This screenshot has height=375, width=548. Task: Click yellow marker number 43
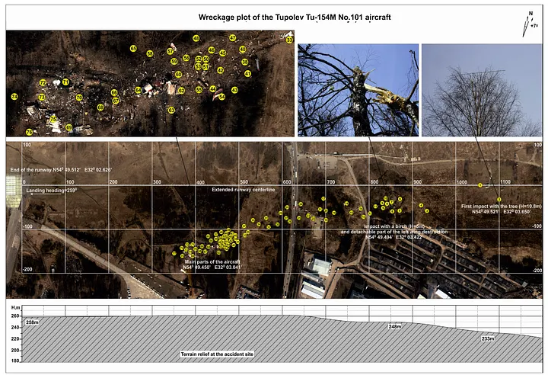[x=234, y=90]
